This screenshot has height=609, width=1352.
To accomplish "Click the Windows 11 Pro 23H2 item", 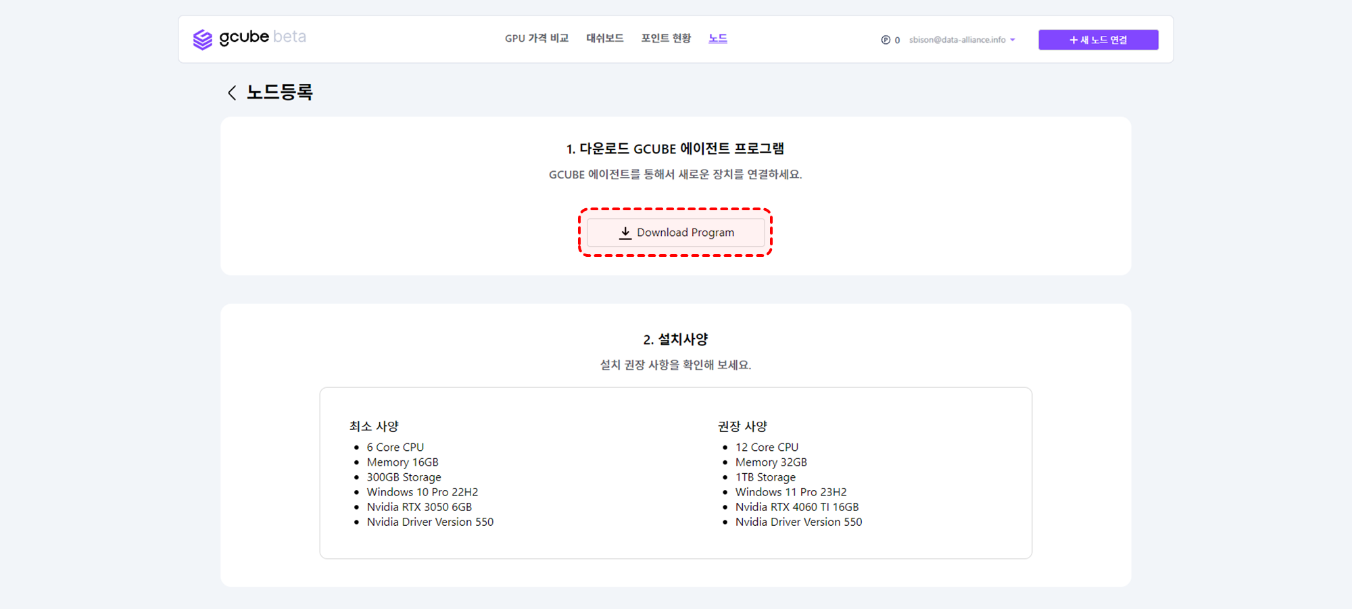I will point(791,492).
